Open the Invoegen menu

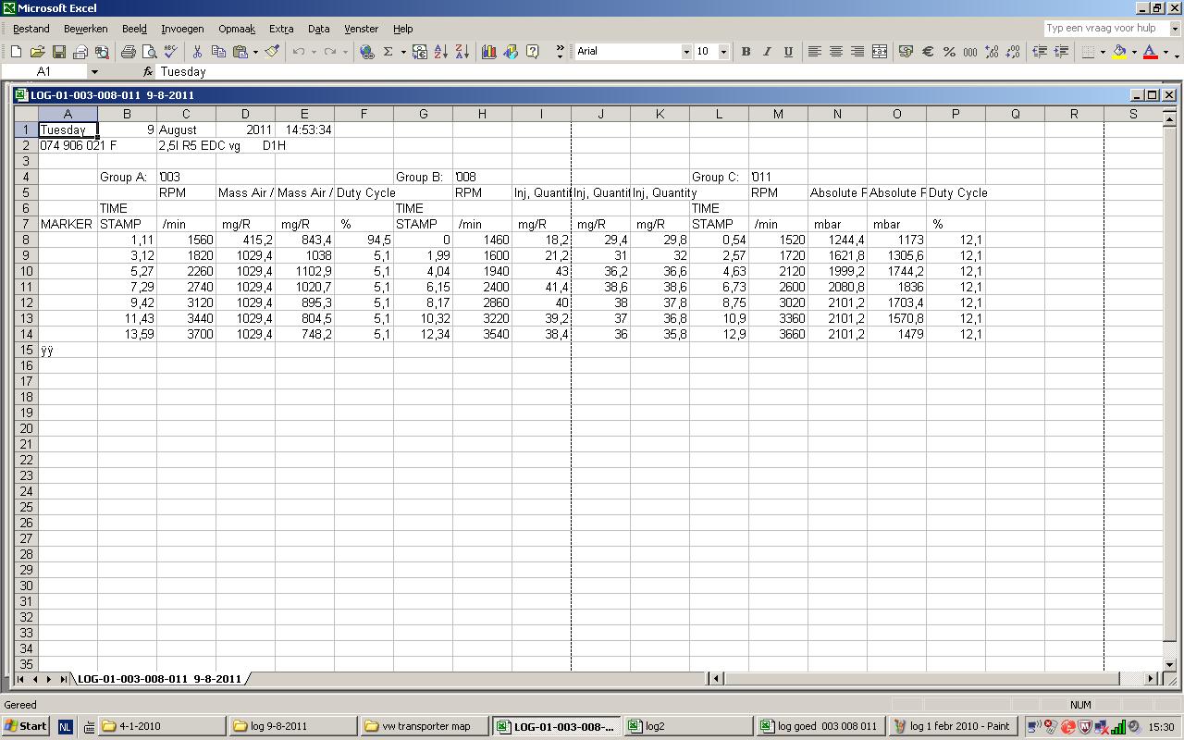click(x=182, y=29)
